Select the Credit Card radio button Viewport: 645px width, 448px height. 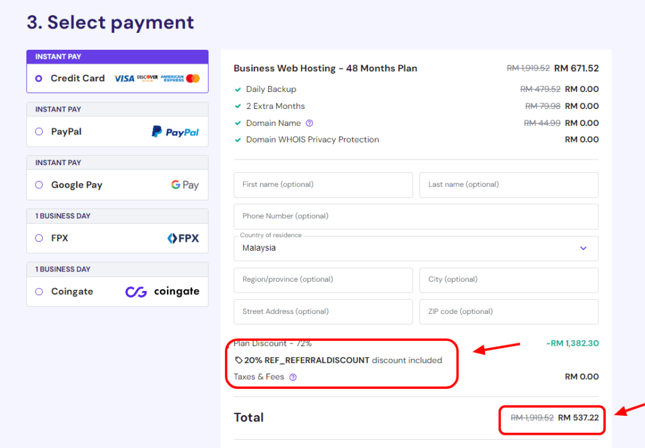tap(39, 79)
